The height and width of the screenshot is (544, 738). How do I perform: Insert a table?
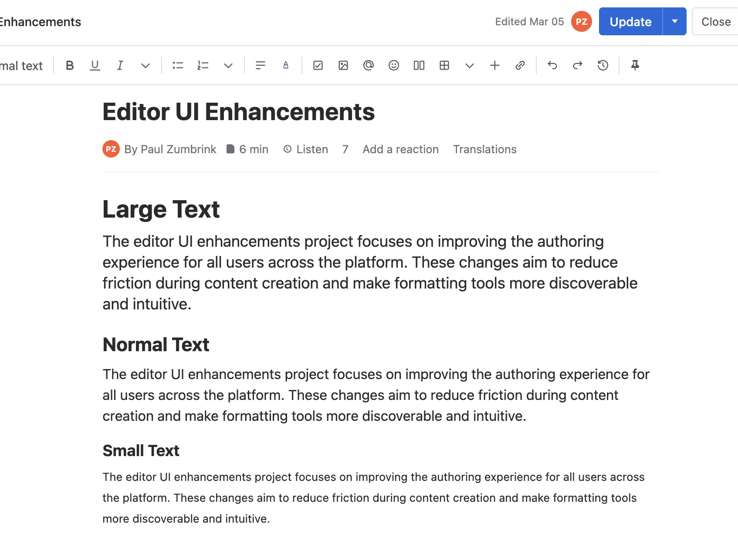click(x=444, y=66)
